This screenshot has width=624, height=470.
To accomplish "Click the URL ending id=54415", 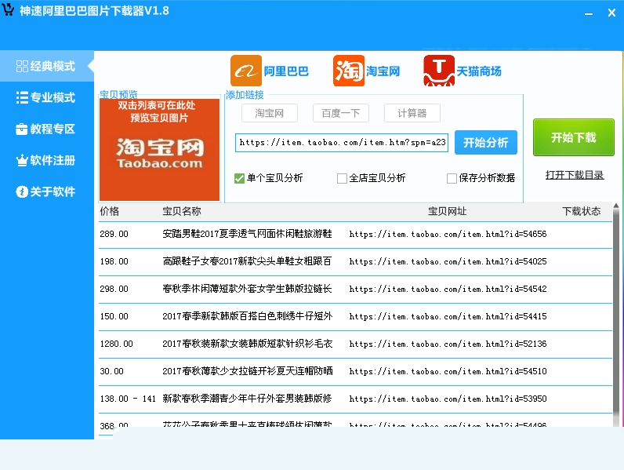I will pos(448,317).
